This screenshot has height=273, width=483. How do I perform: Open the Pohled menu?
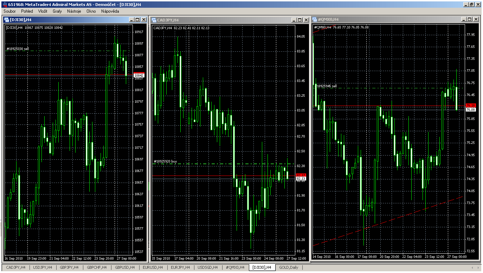(27, 11)
